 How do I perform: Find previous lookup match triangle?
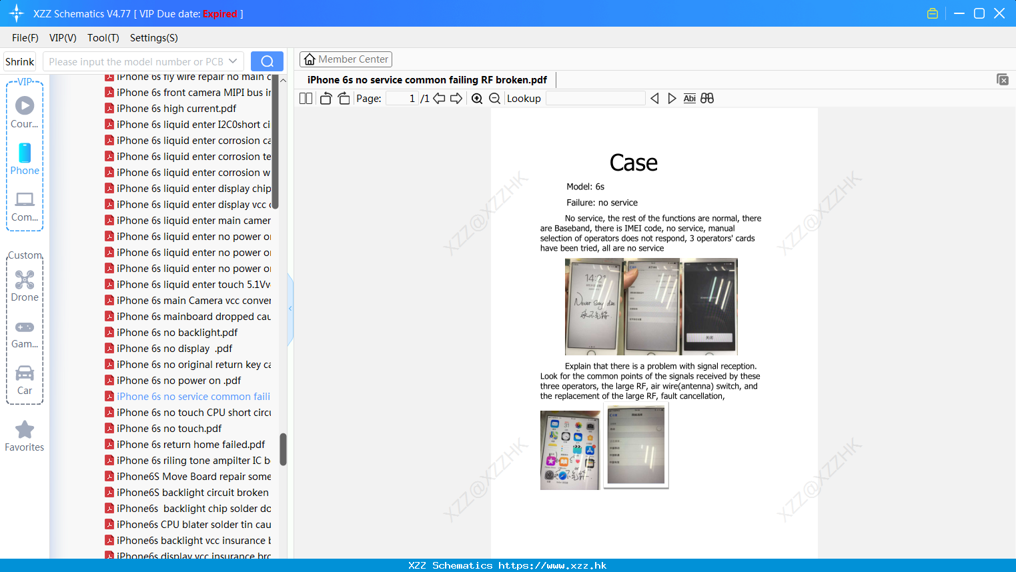654,99
